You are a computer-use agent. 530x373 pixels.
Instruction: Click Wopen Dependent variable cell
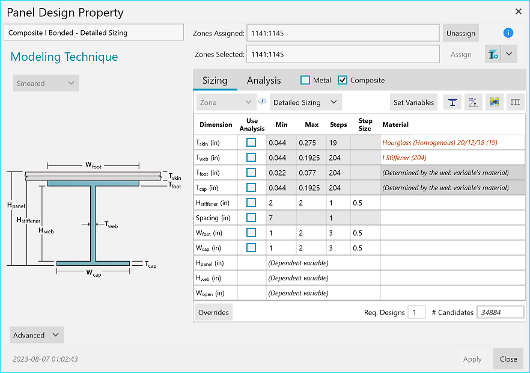click(x=323, y=293)
